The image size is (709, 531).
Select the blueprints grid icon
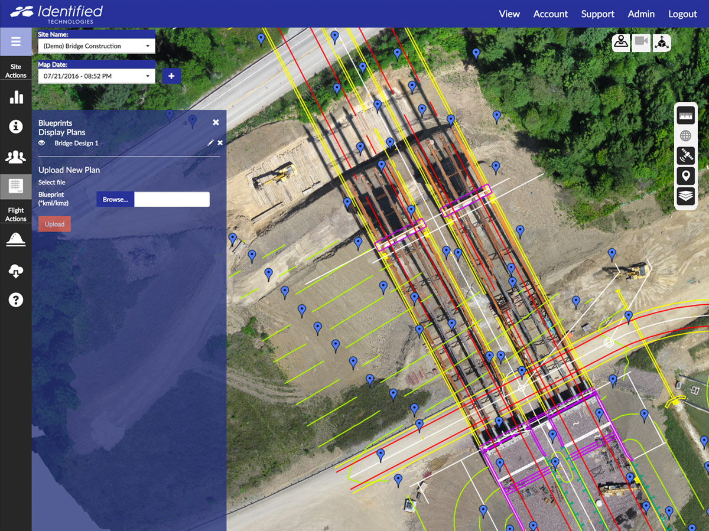coord(16,186)
